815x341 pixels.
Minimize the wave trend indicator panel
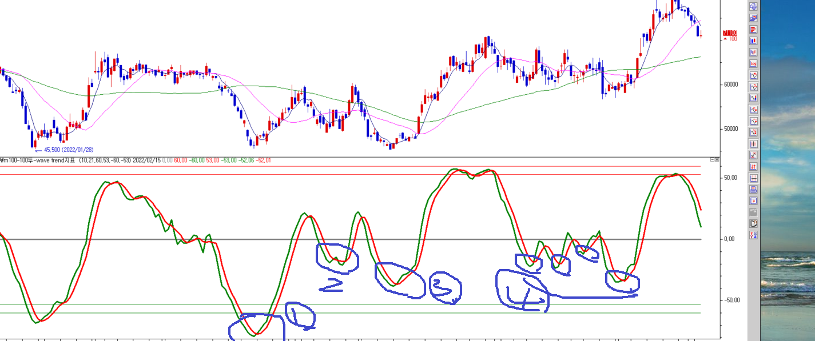(x=713, y=161)
